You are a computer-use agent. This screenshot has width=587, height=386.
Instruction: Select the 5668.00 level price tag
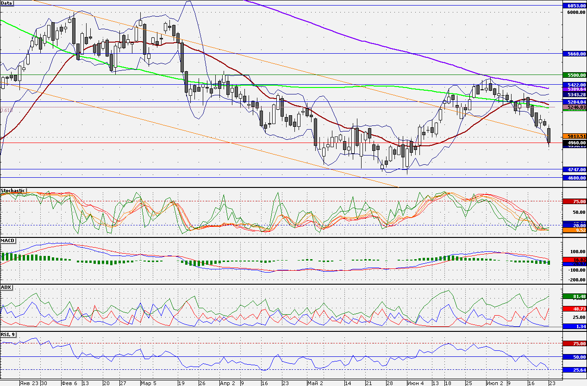click(x=575, y=54)
